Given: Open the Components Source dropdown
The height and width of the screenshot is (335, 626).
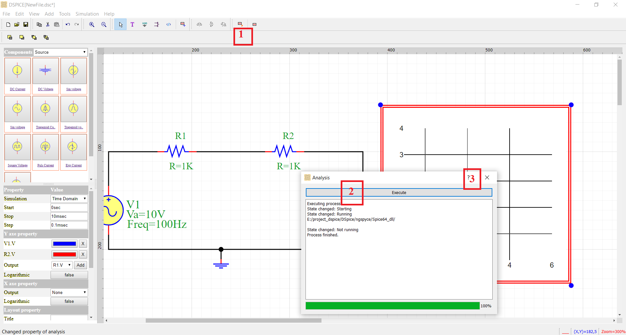Looking at the screenshot, I should pyautogui.click(x=61, y=52).
